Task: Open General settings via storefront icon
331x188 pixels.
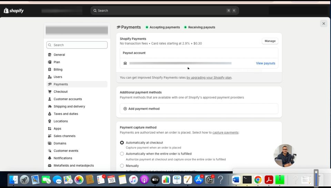Action: tap(50, 55)
